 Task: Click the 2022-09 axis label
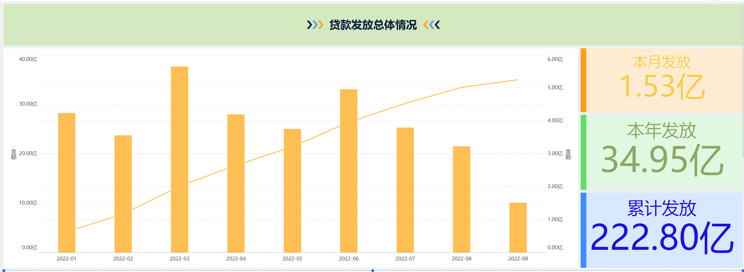tap(518, 259)
